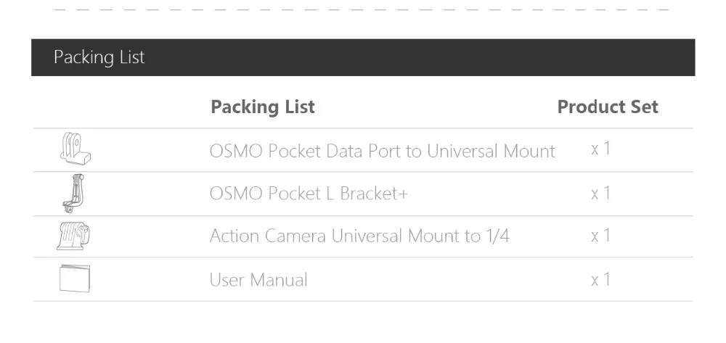Click the divider line under the column headers
726x343 pixels.
tap(363, 128)
